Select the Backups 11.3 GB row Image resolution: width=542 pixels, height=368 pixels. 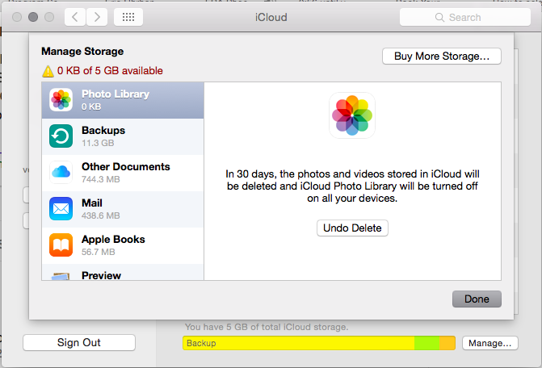(123, 136)
